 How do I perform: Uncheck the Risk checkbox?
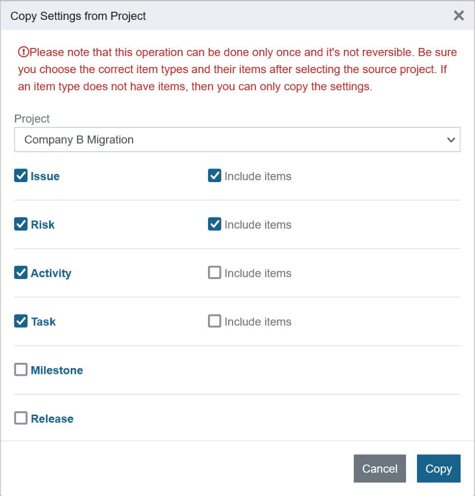coord(20,224)
